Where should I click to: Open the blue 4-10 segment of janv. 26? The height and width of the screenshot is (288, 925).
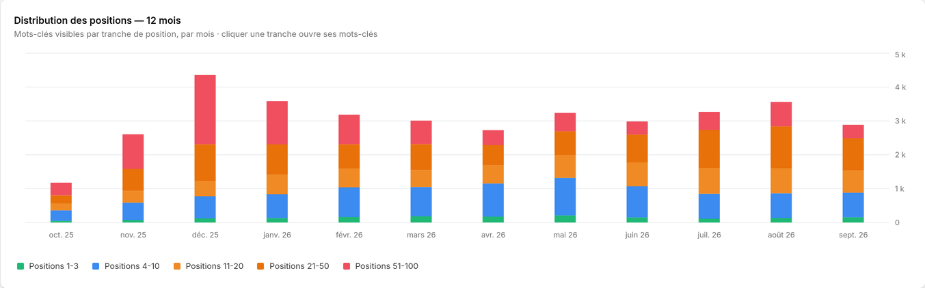tap(277, 206)
